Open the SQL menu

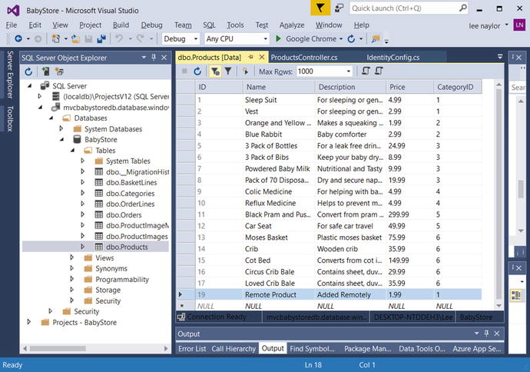coord(209,25)
